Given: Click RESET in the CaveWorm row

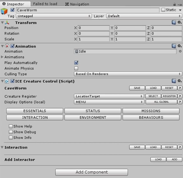Looking at the screenshot, I should point(169,88).
